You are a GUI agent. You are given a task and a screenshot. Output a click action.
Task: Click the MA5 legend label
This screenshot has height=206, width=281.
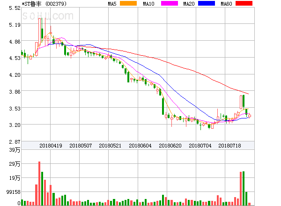coord(112,4)
